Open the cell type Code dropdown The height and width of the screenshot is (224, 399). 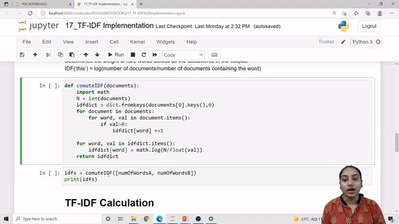tap(183, 55)
